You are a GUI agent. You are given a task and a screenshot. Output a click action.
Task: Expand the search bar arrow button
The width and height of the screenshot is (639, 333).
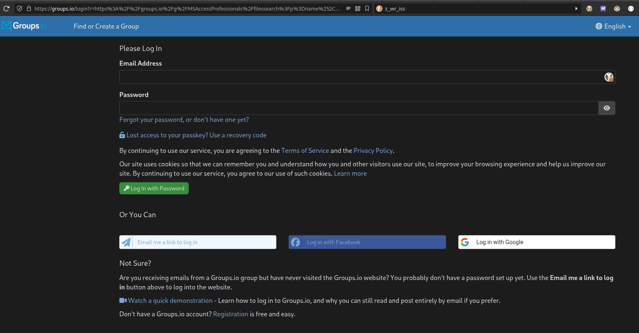click(576, 9)
